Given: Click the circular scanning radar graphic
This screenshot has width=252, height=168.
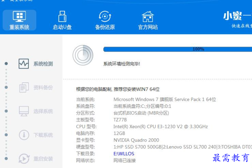Looking at the screenshot, I should [x=83, y=55].
